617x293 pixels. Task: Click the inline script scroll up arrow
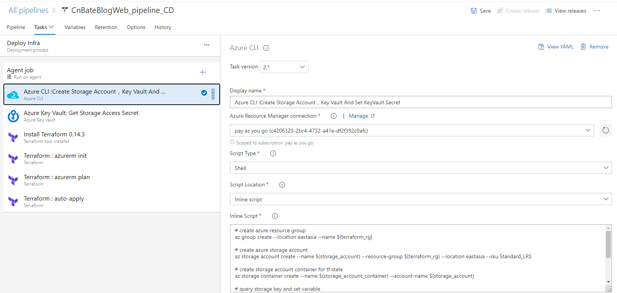(608, 228)
